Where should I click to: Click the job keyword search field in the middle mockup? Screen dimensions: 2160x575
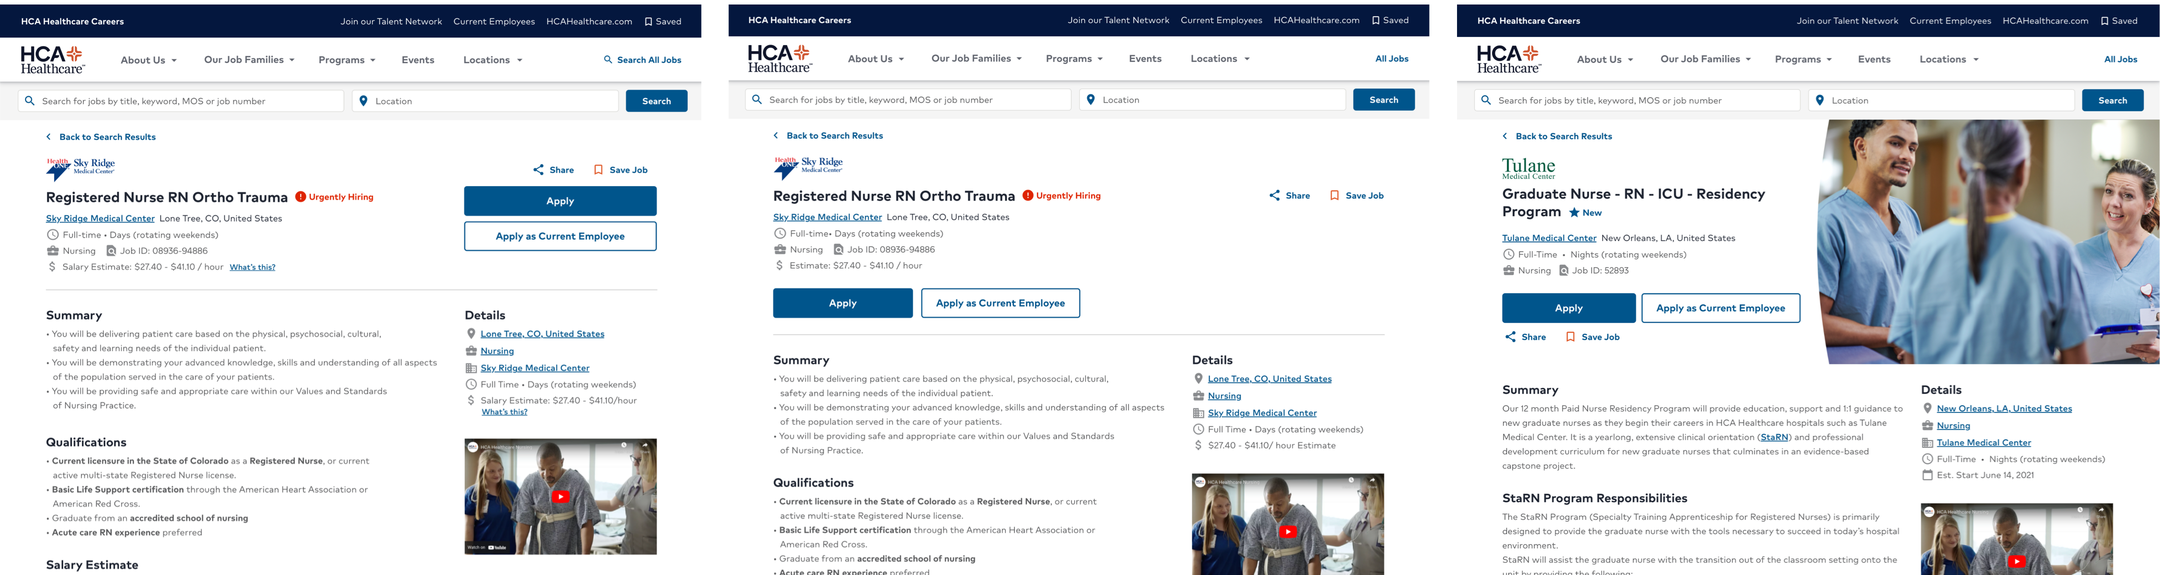[908, 100]
